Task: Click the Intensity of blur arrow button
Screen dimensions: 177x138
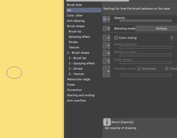Action: (x=109, y=71)
